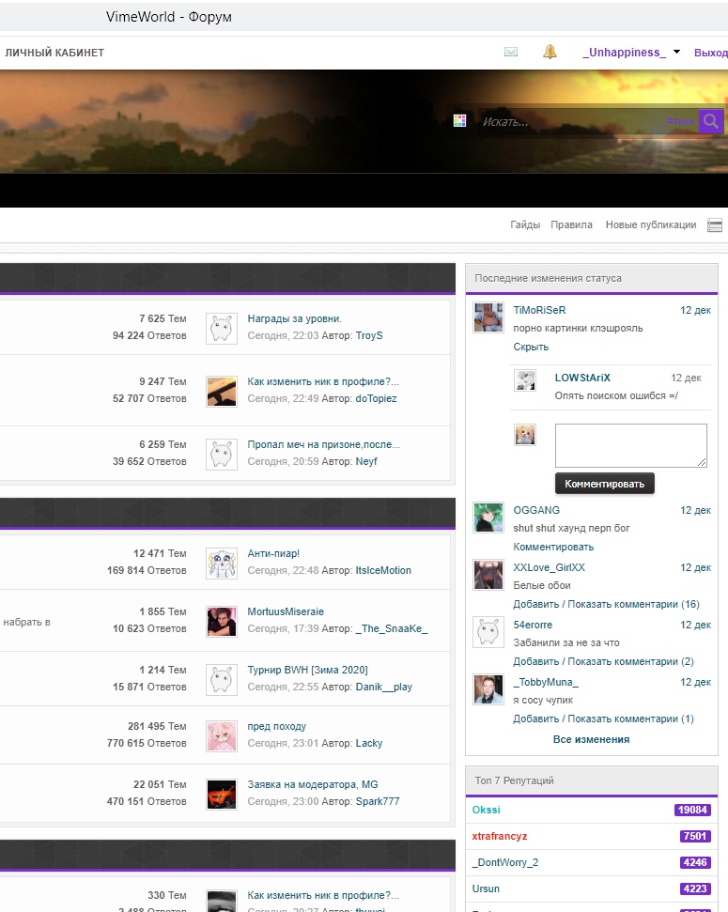Image resolution: width=728 pixels, height=912 pixels.
Task: Open the red car avatar for Spark777
Action: tap(222, 794)
